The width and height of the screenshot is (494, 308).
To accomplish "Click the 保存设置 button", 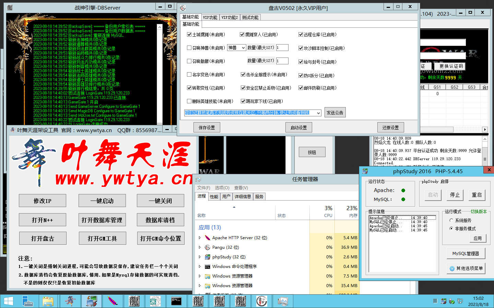I will [207, 127].
